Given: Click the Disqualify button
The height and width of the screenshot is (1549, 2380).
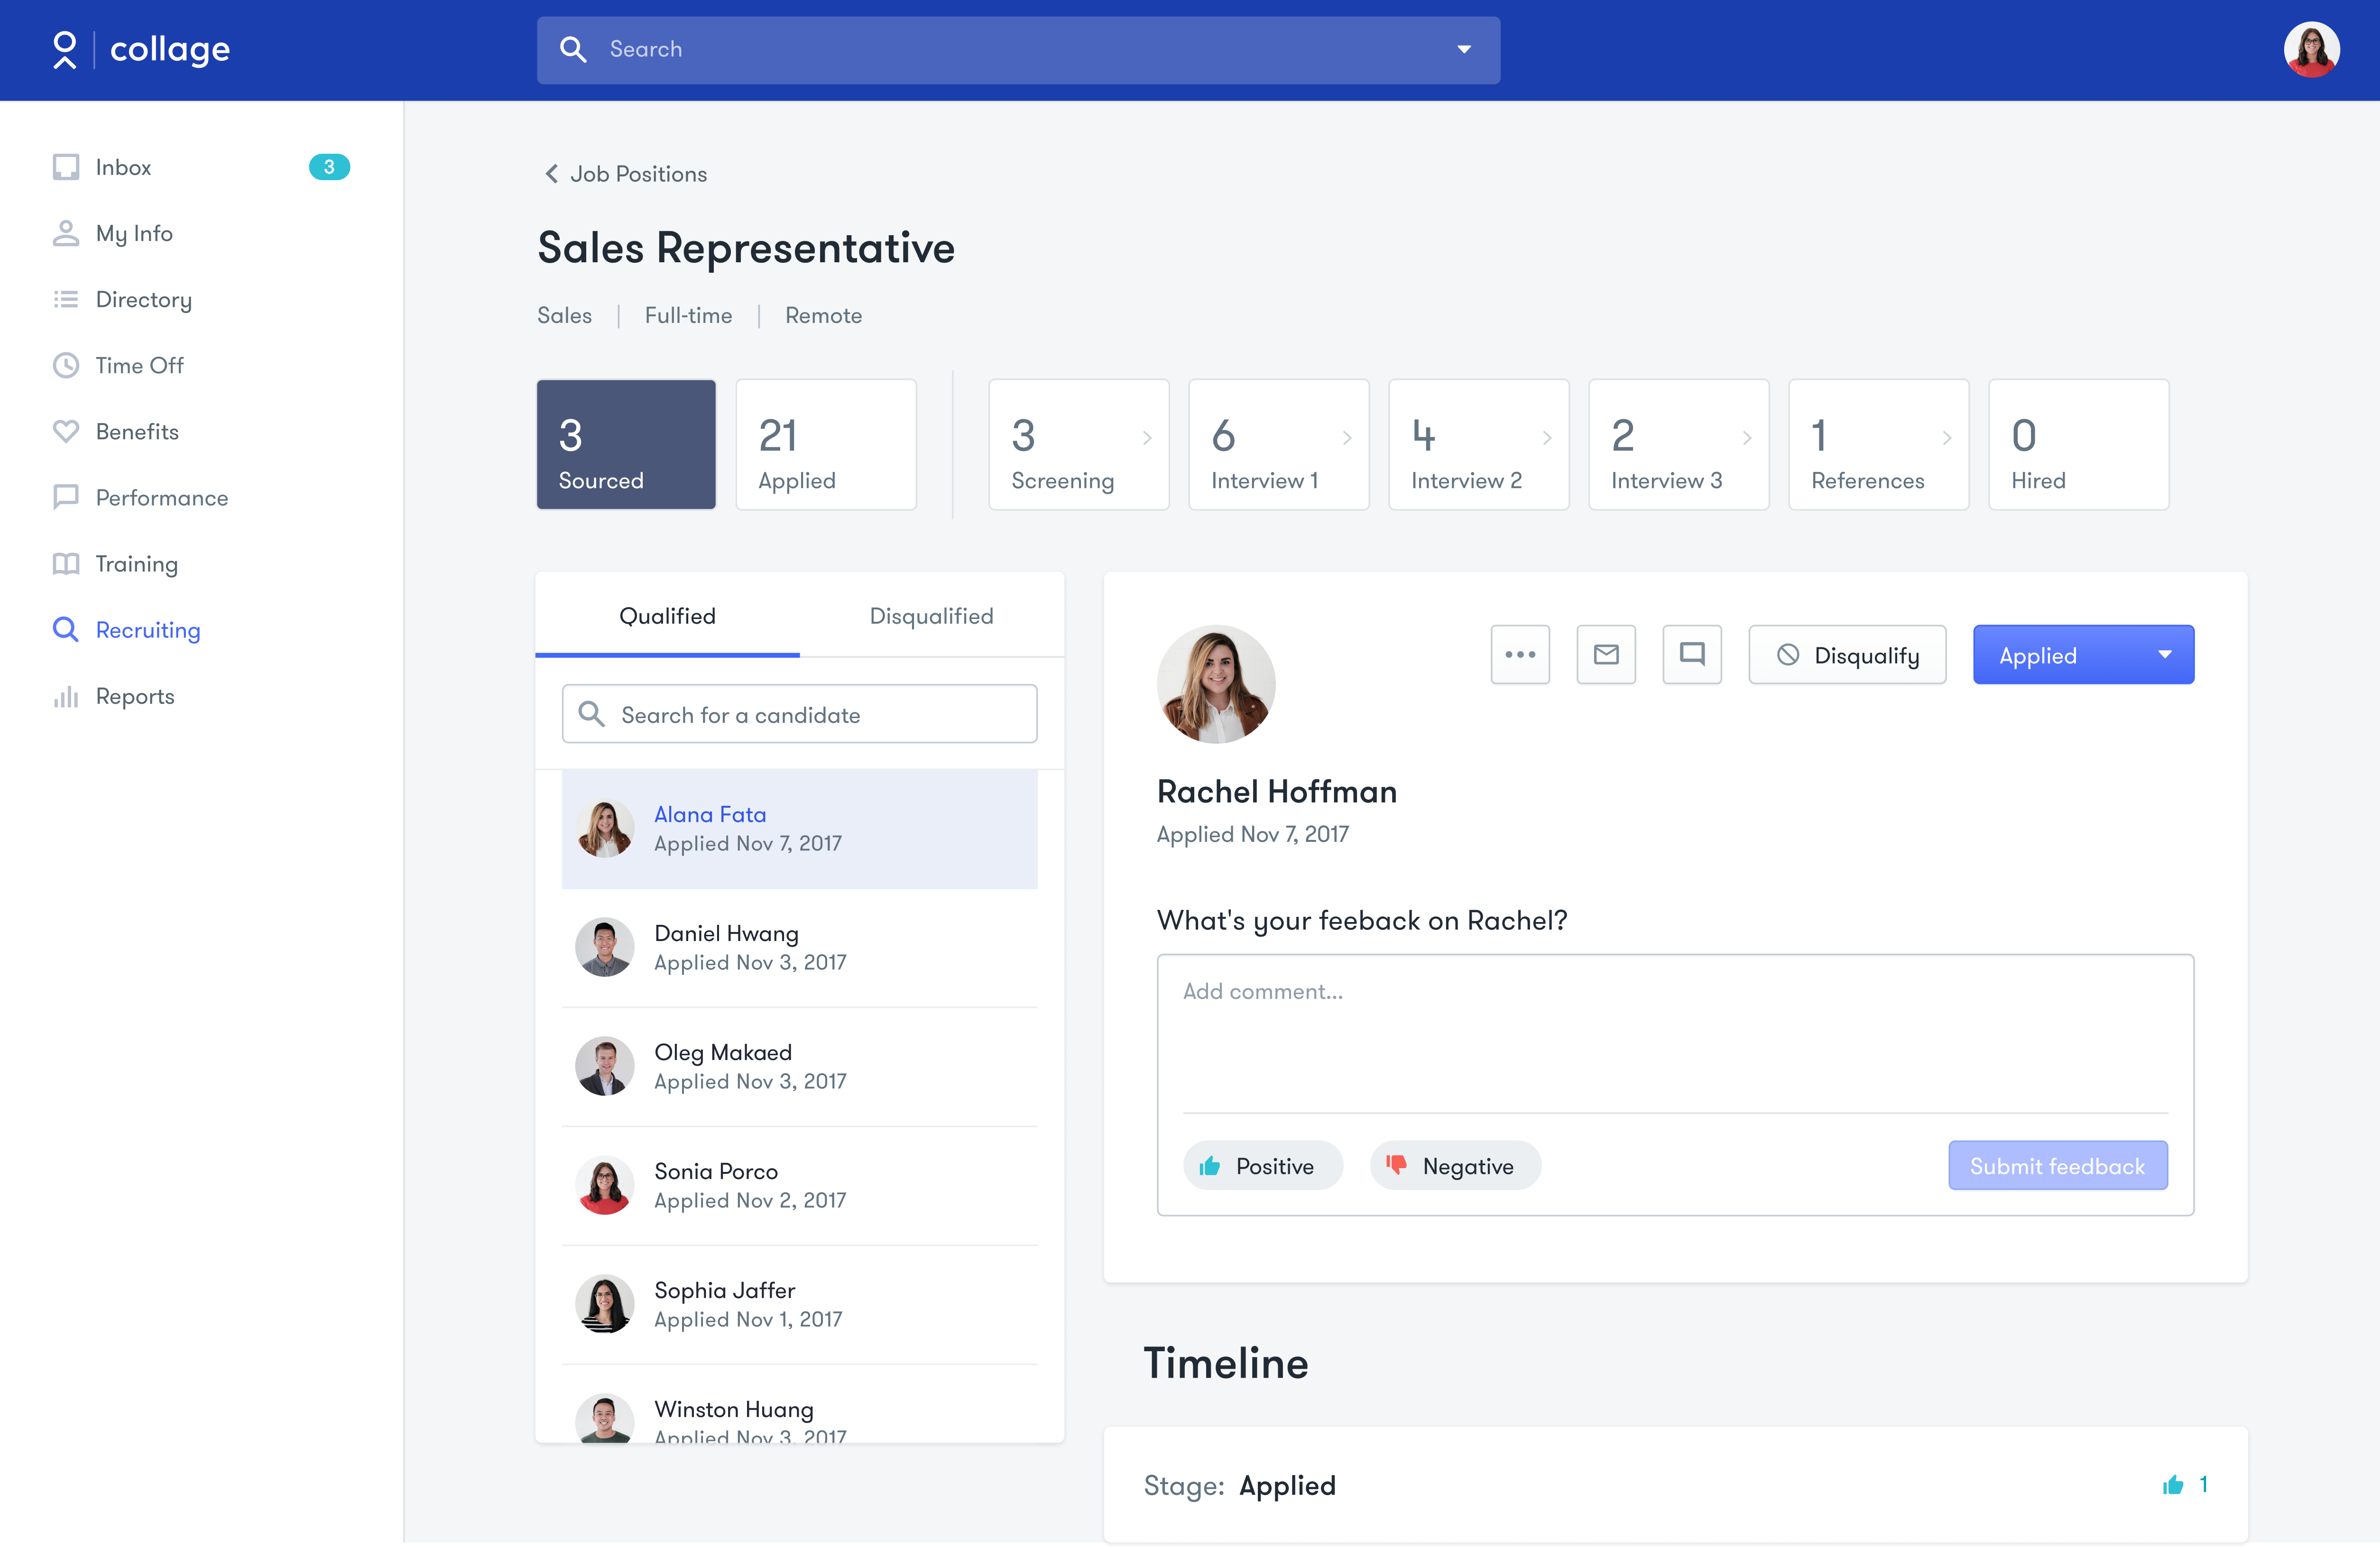Looking at the screenshot, I should [1847, 655].
